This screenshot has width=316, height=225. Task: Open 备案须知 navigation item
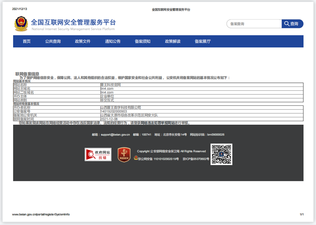click(x=143, y=41)
